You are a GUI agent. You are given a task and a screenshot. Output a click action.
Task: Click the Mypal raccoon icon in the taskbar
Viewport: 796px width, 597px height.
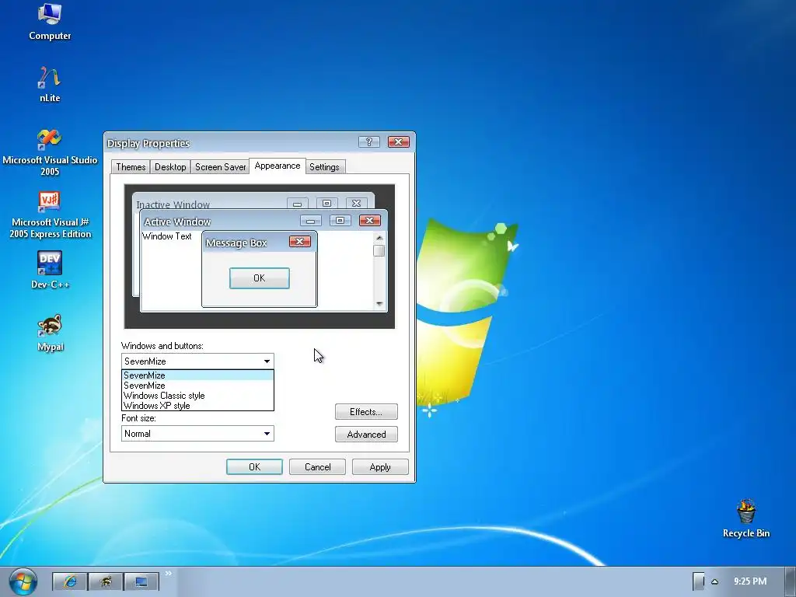pos(106,581)
